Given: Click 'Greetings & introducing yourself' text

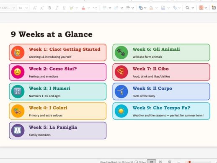Looking at the screenshot, I should click(x=50, y=57).
